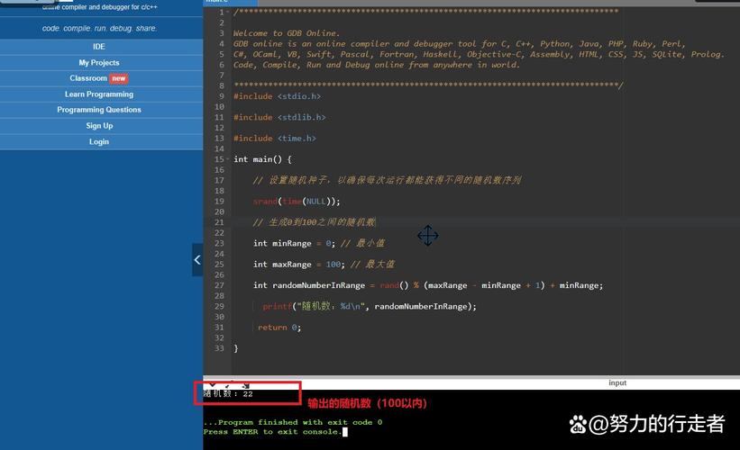Click the 'Press ENTER to exit console.' line
This screenshot has height=450, width=740.
tap(272, 432)
